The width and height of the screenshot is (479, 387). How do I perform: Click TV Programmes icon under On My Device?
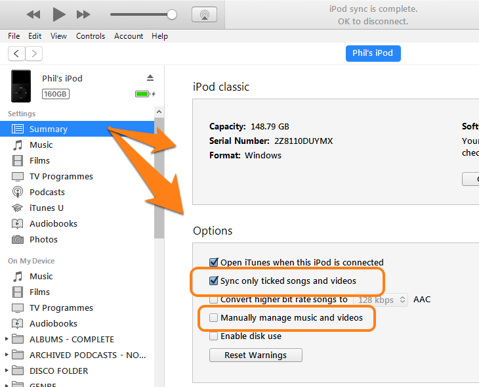pyautogui.click(x=18, y=307)
